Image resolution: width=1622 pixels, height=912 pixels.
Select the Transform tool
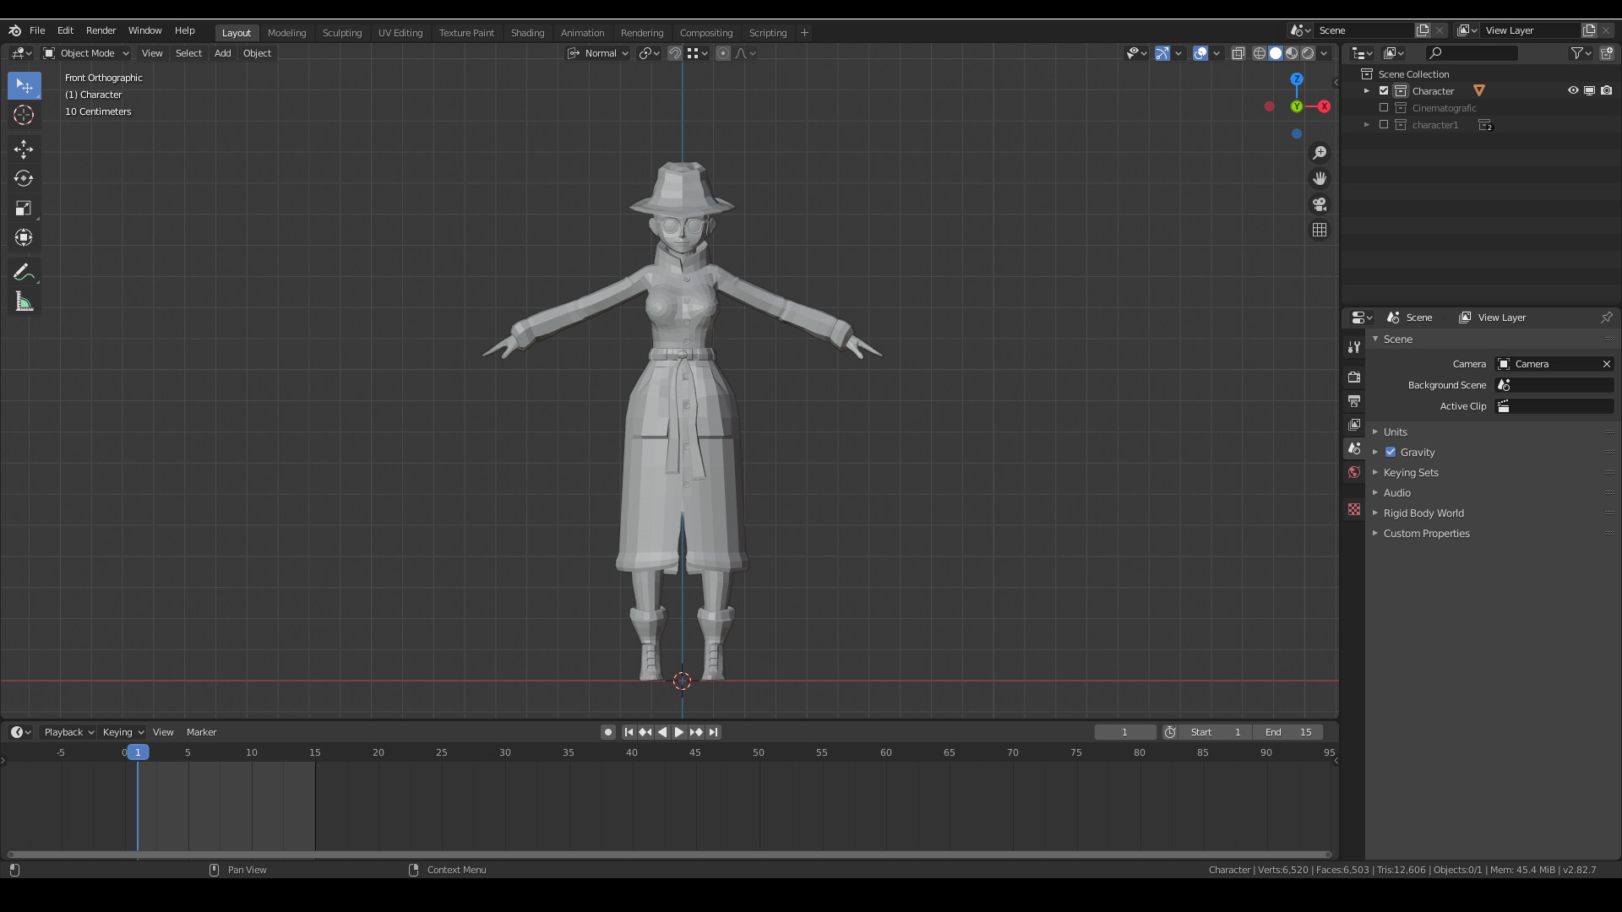click(x=24, y=237)
